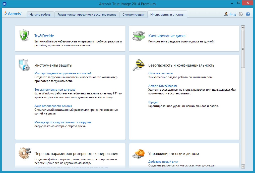Click the key icon for Безопасность и конфиденциальность
Screen dimensions: 255x173
pyautogui.click(x=138, y=65)
